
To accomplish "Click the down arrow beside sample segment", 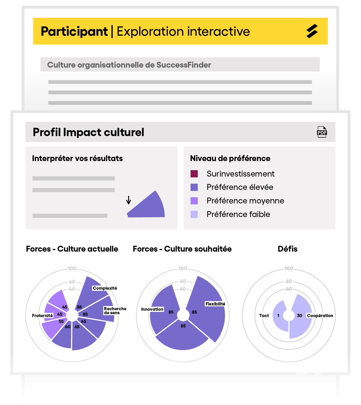I will tap(128, 200).
